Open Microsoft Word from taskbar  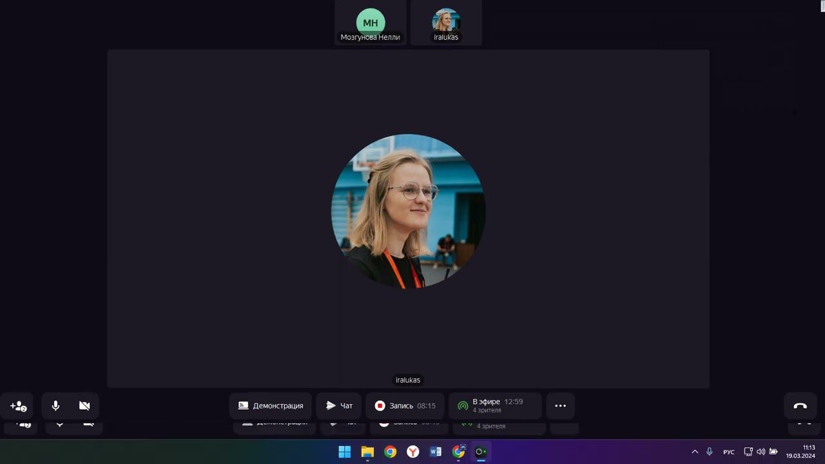tap(436, 452)
